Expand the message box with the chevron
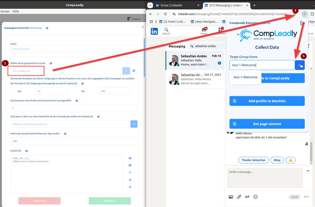315x207 pixels. coord(308,171)
